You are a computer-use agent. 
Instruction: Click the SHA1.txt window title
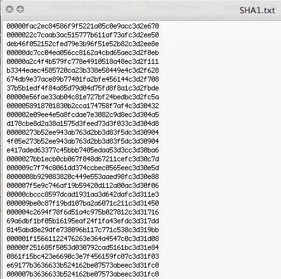coord(257,10)
